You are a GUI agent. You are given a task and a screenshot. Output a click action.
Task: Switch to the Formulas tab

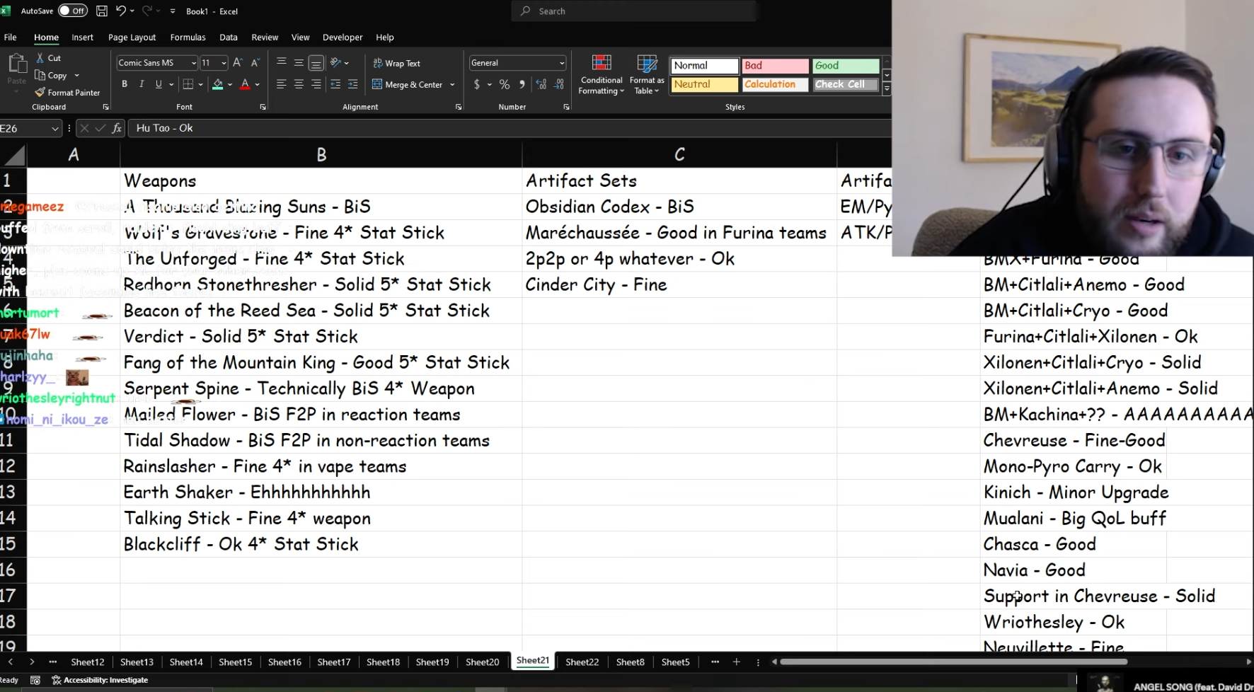(188, 37)
